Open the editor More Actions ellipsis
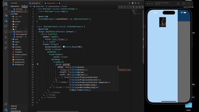Viewport: 199px width, 112px height. (142, 3)
